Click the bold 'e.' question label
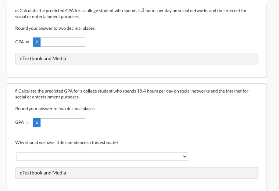The height and width of the screenshot is (191, 279). point(17,11)
